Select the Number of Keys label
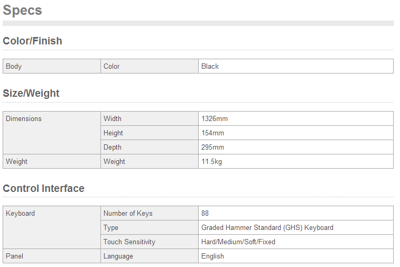Image resolution: width=400 pixels, height=267 pixels. 128,213
